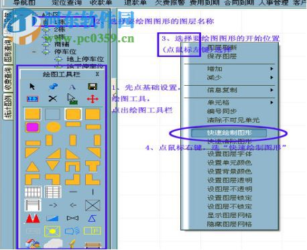Pick the garage door shape icon
This screenshot has width=307, height=250.
tap(33, 205)
